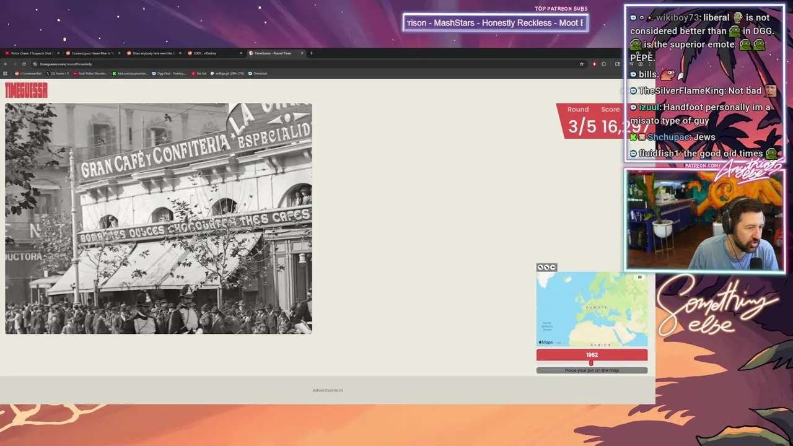Adjust the year slider handle below 1962
The width and height of the screenshot is (793, 446).
(x=591, y=363)
